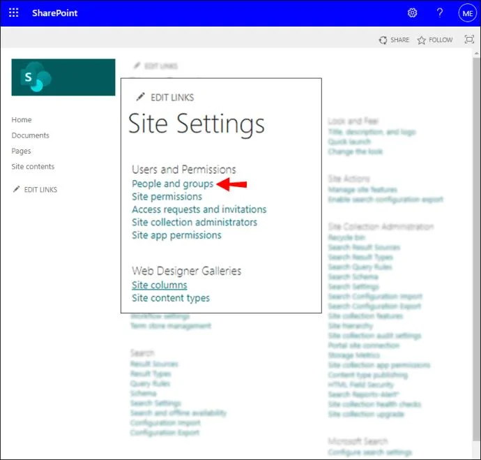Open the settings gear icon
The image size is (481, 460).
click(x=412, y=13)
